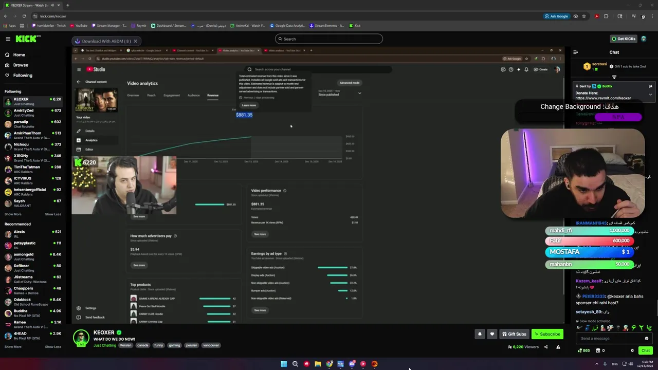Viewport: 658px width, 370px height.
Task: Click Ask Google button
Action: 557,16
